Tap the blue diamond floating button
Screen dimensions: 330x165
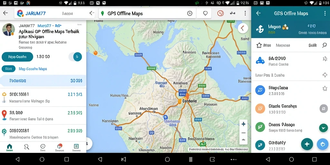[323, 144]
